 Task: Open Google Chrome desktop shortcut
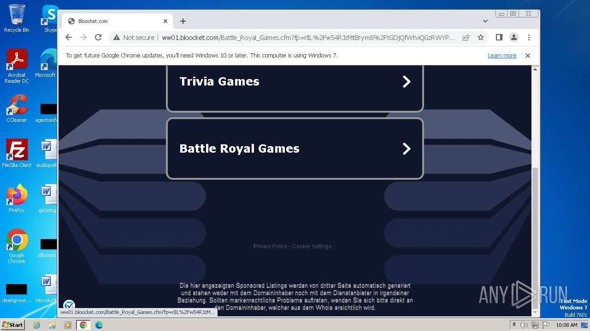(17, 246)
